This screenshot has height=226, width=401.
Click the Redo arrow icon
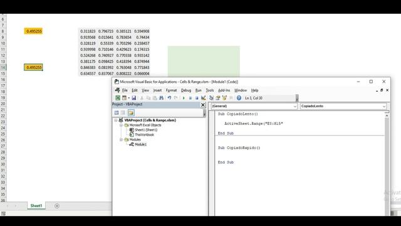176,98
